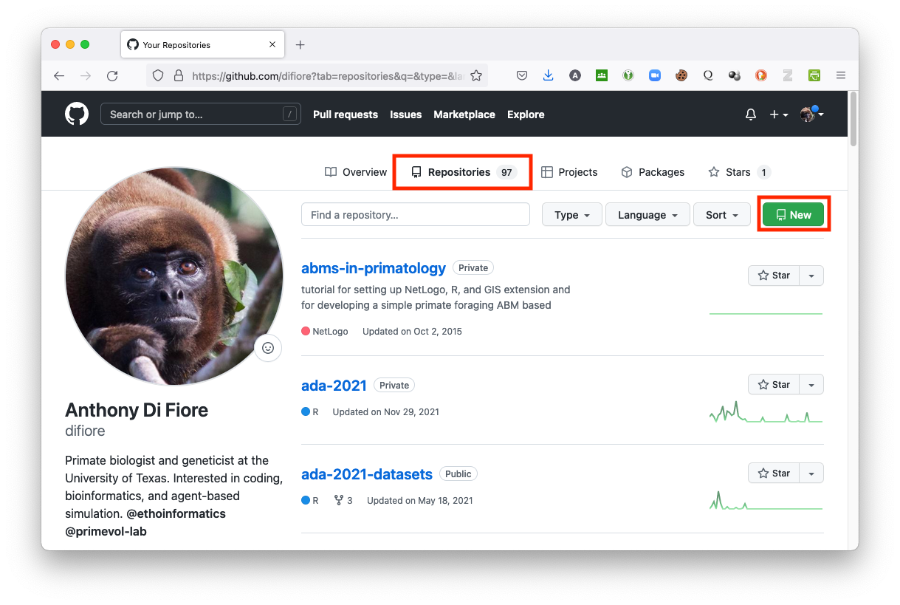Click the set status smiley icon
The image size is (900, 605).
(x=268, y=348)
